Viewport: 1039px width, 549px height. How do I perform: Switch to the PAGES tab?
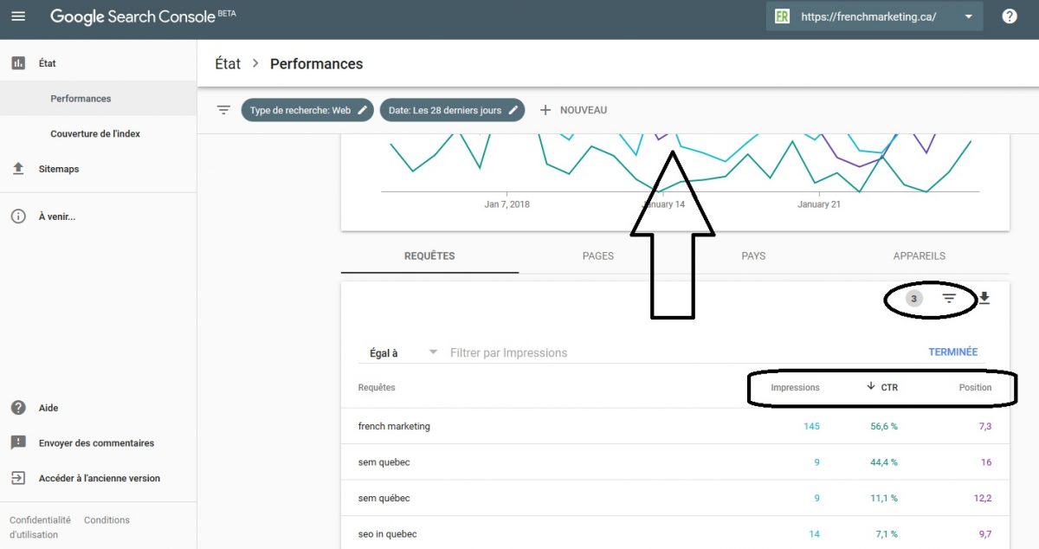(x=598, y=256)
